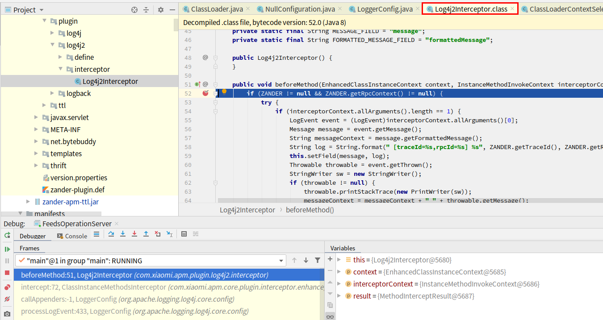The image size is (603, 320).
Task: Toggle frames filter funnel icon
Action: point(318,260)
